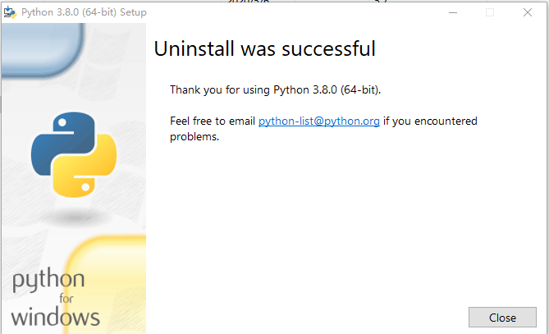
Task: Click the word "problems." in the message
Action: 194,137
